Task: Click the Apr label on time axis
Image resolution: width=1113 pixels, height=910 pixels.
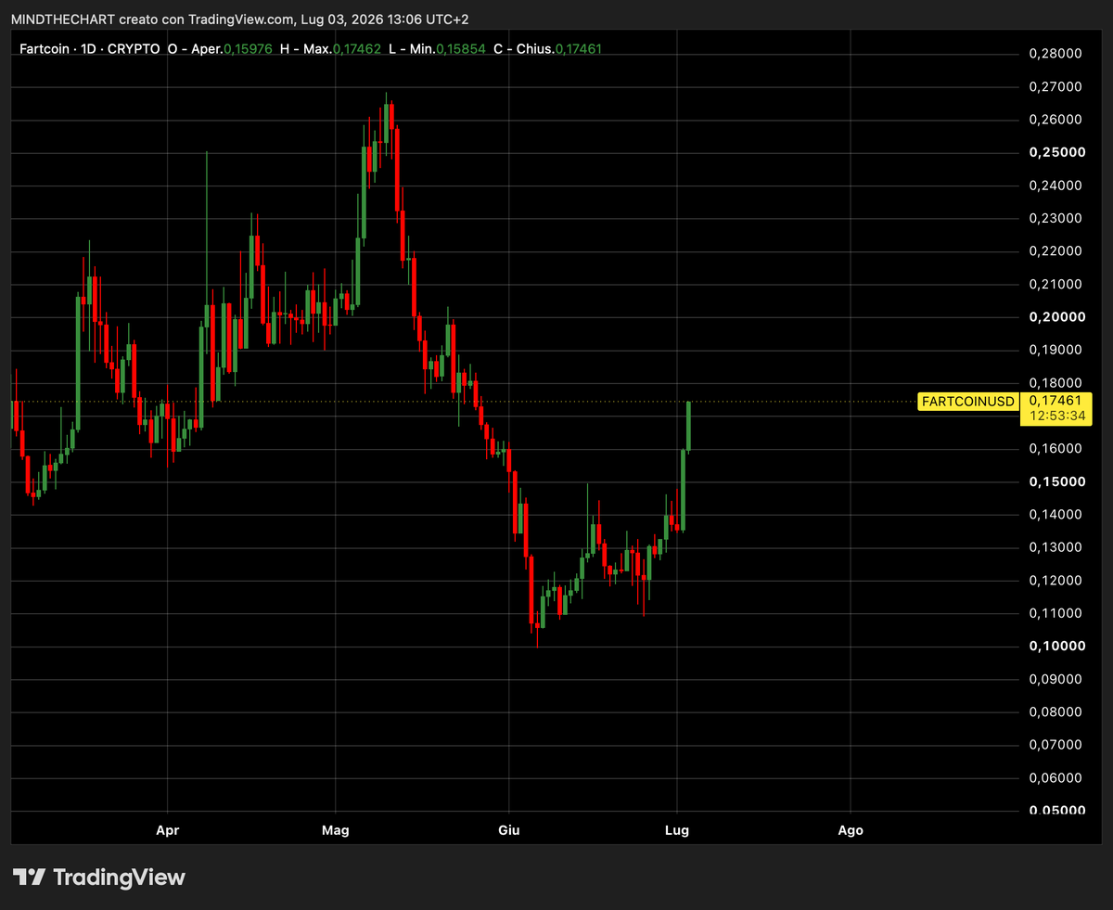Action: (x=167, y=830)
